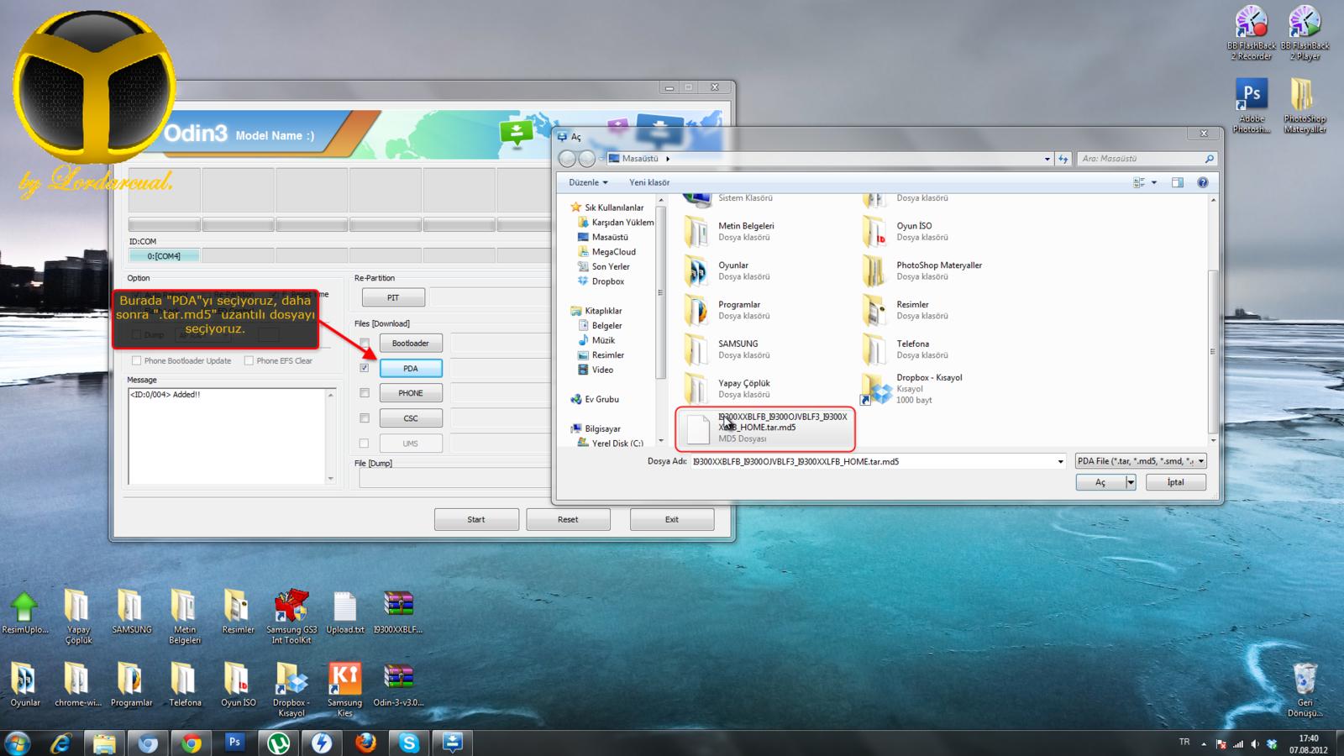Open Odin-3-v3.0 archive on desktop
This screenshot has width=1344, height=756.
pos(398,685)
